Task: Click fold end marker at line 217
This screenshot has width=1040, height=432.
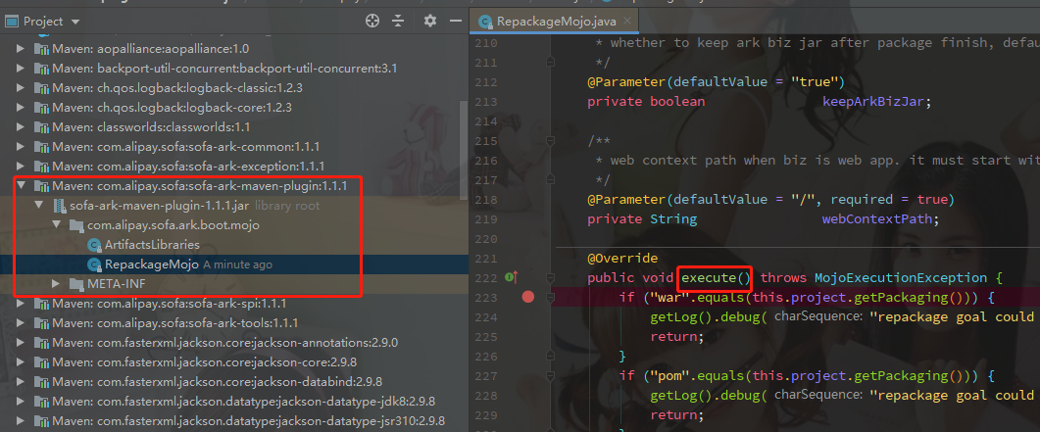Action: click(x=551, y=179)
